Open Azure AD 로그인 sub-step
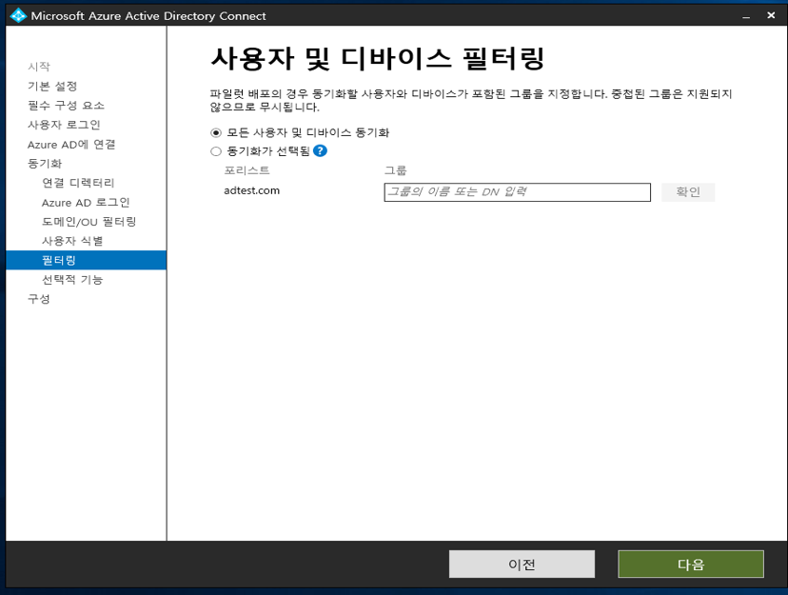Screen dimensions: 788x595 click(86, 202)
